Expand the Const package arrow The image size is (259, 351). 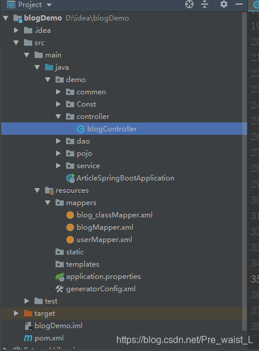[58, 104]
